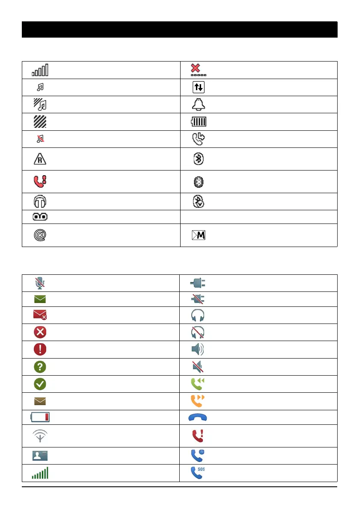Click the roaming triangle R icon
This screenshot has height=509, width=359.
coord(40,159)
